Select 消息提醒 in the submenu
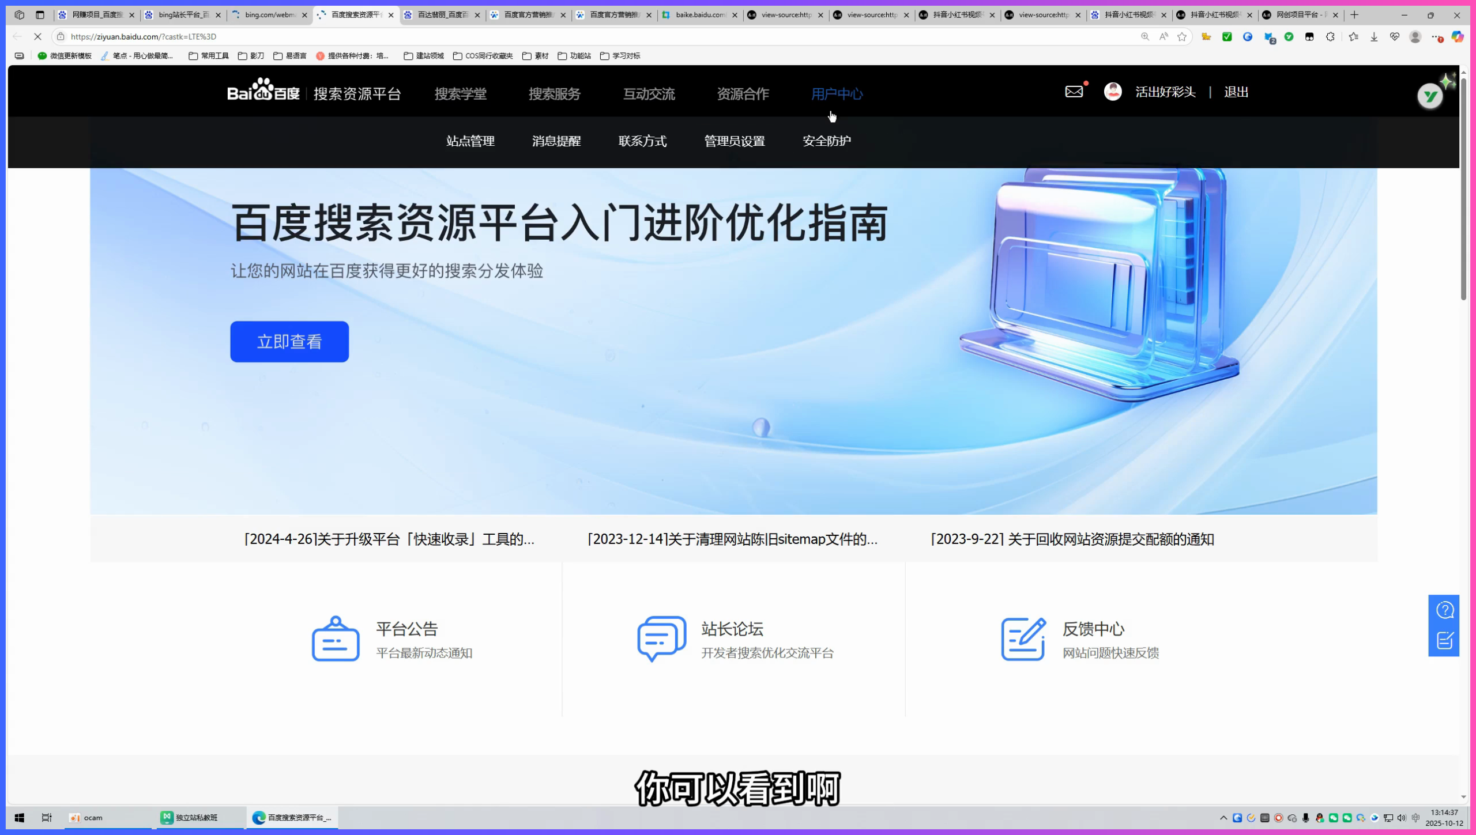 pos(556,141)
